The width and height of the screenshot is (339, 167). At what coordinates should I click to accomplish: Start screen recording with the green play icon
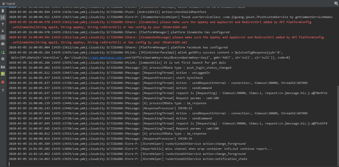3,74
